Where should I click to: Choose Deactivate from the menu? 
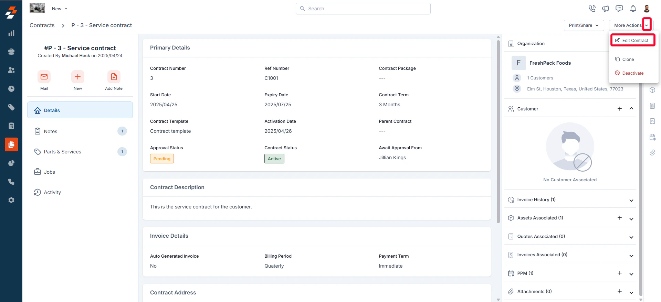click(x=629, y=73)
